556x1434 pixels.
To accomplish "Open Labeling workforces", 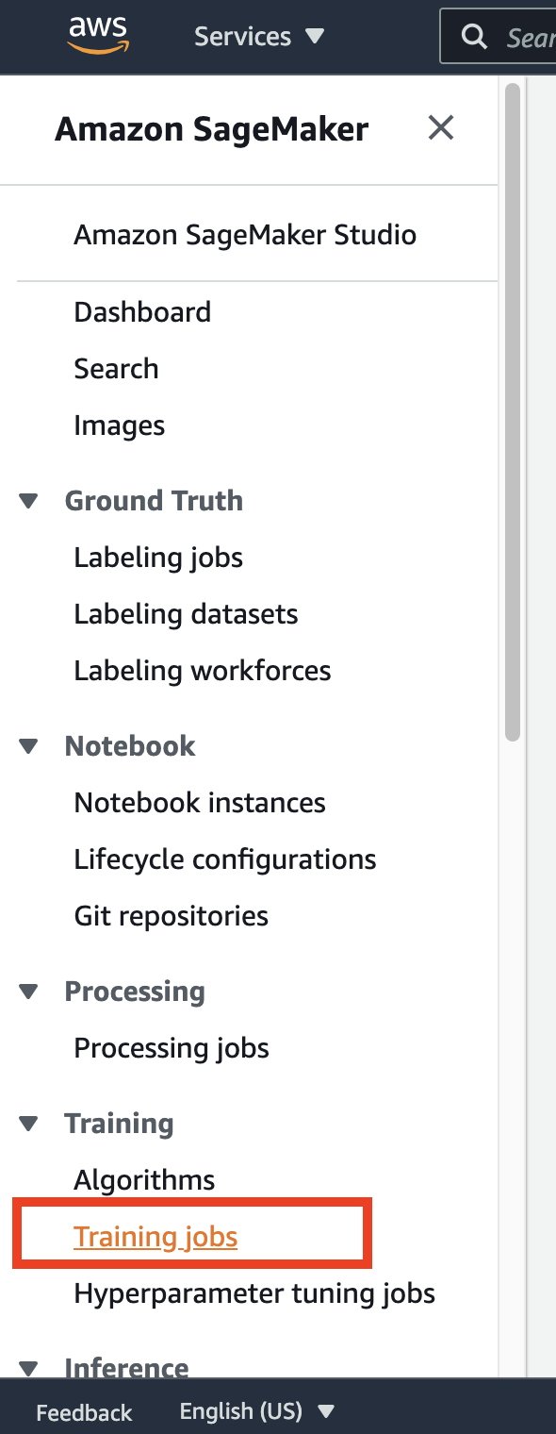I will pyautogui.click(x=203, y=671).
